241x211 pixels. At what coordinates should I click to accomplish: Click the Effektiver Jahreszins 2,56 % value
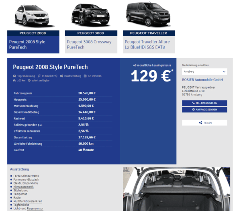83,131
